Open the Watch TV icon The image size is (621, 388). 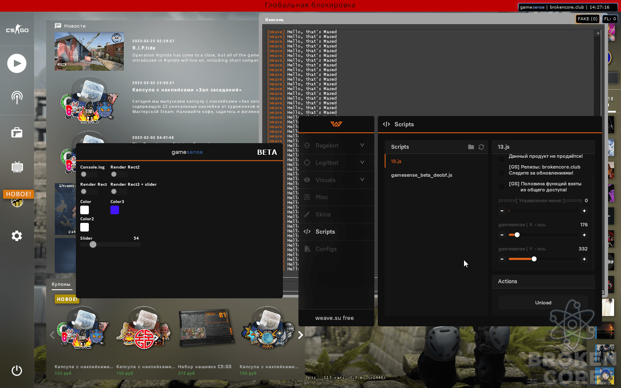pyautogui.click(x=17, y=167)
